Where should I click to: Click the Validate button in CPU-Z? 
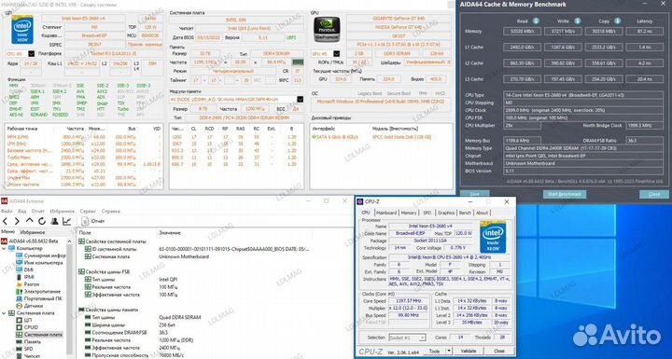468,351
